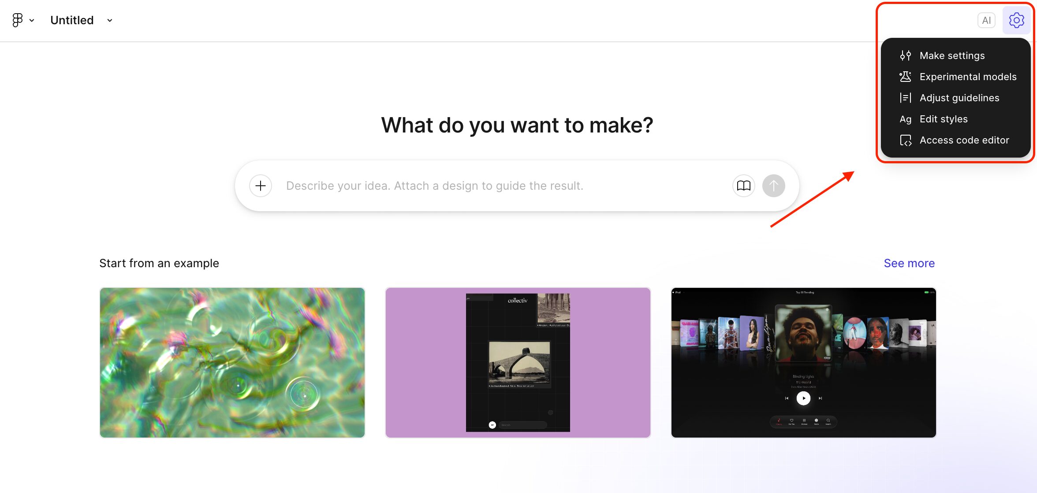Viewport: 1037px width, 493px height.
Task: Expand the Untitled file name dropdown
Action: point(110,20)
